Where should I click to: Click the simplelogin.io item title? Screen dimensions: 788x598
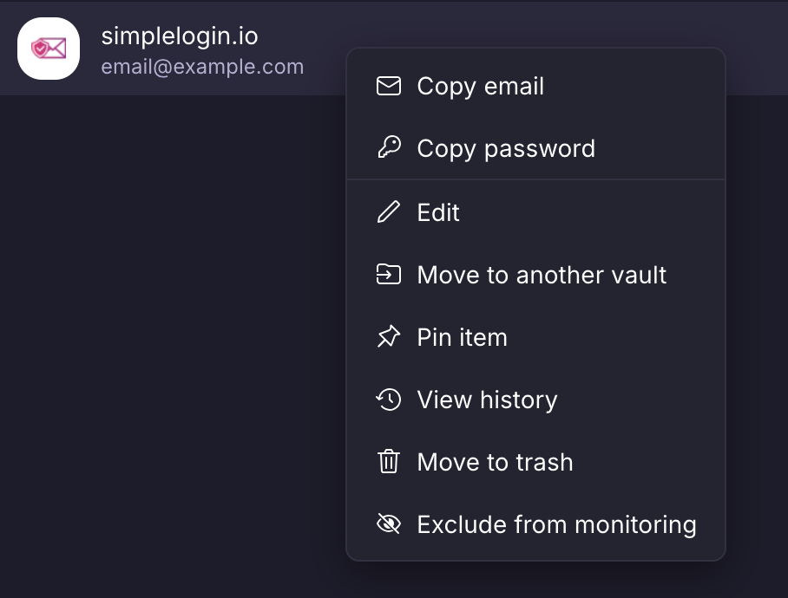180,36
